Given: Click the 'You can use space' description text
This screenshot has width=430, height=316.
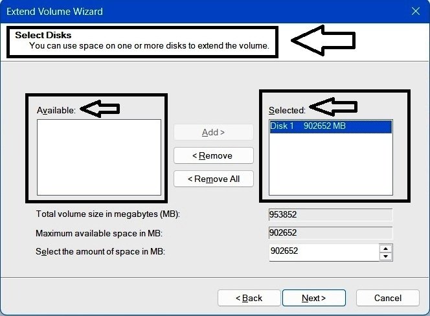Looking at the screenshot, I should (x=149, y=45).
